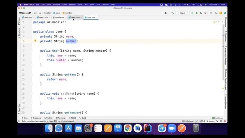Open the Code menu
The image size is (245, 138).
pyautogui.click(x=65, y=5)
